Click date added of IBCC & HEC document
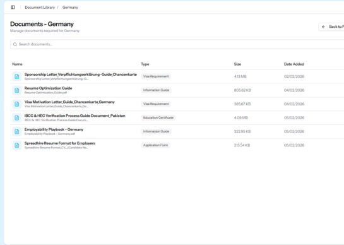Image resolution: width=344 pixels, height=245 pixels. (x=294, y=118)
